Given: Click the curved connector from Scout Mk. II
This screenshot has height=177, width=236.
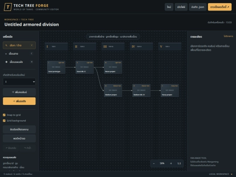Looking at the screenshot, I should (99, 79).
